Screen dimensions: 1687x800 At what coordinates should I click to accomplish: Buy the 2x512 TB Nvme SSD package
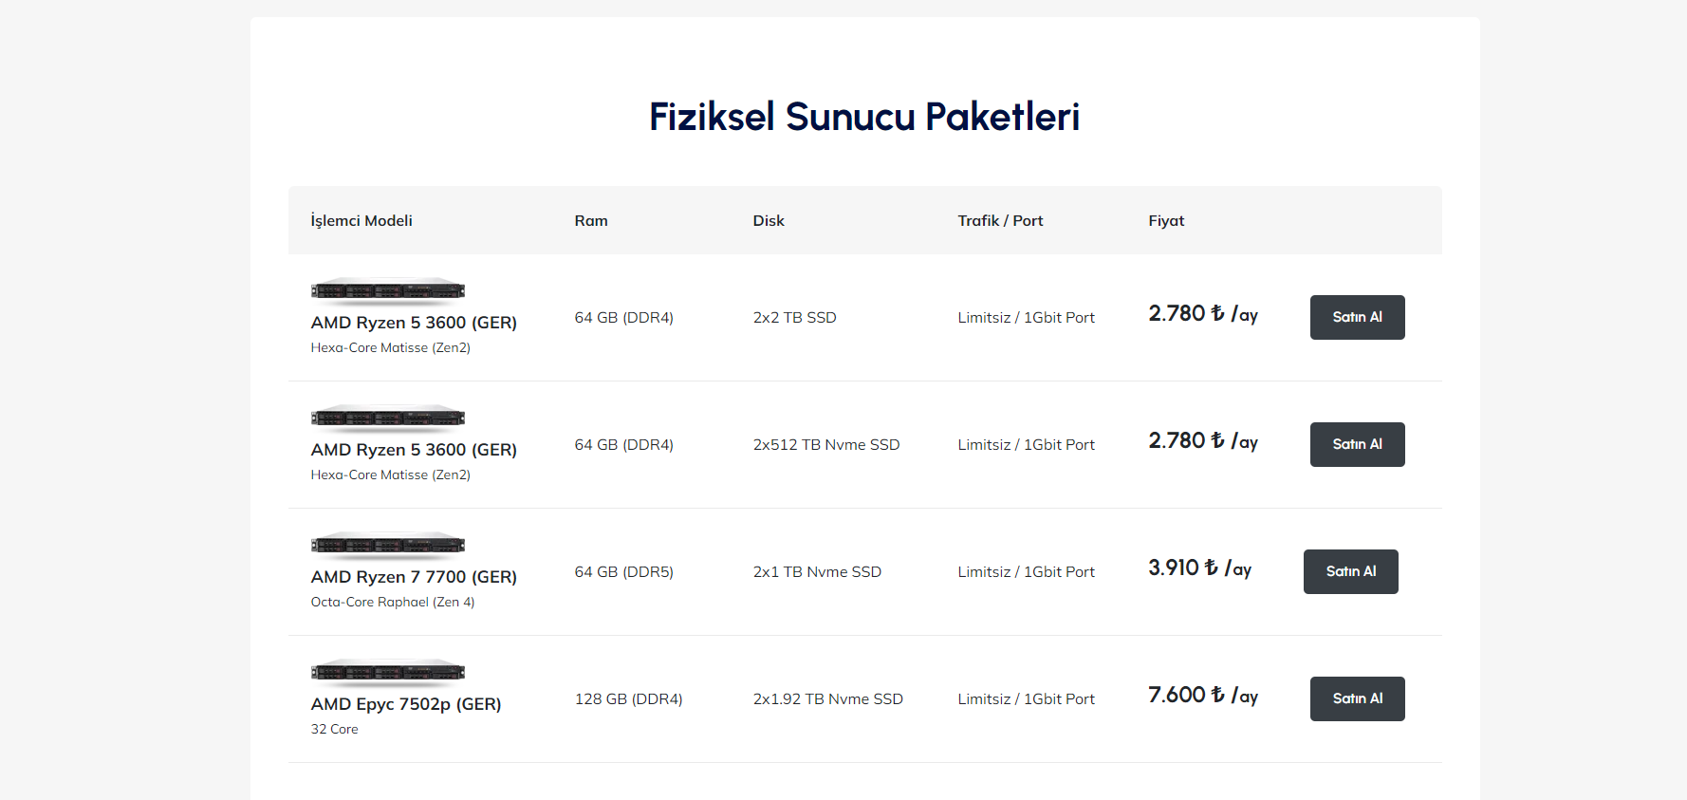pos(1357,444)
